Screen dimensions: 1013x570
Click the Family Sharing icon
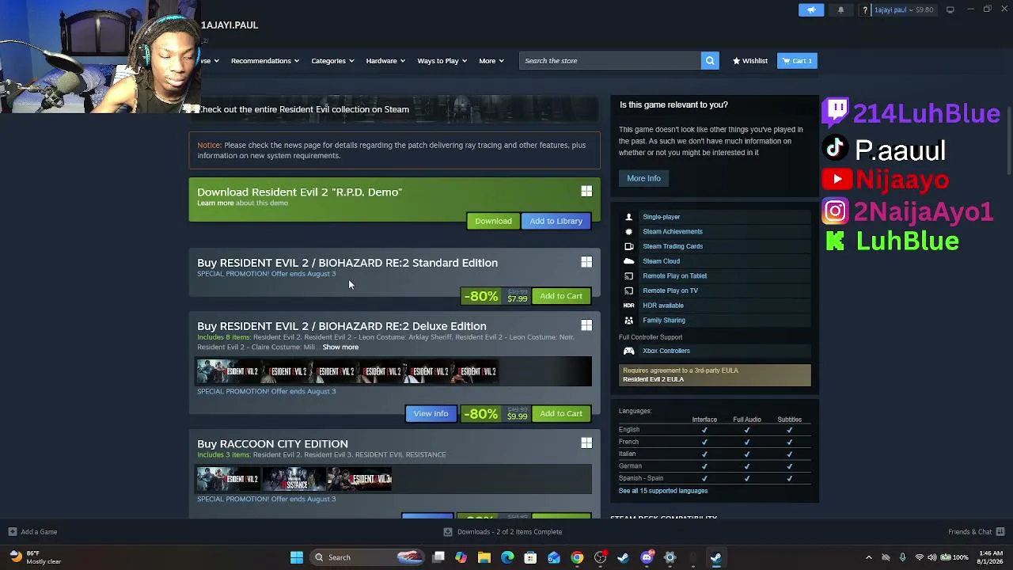point(629,321)
